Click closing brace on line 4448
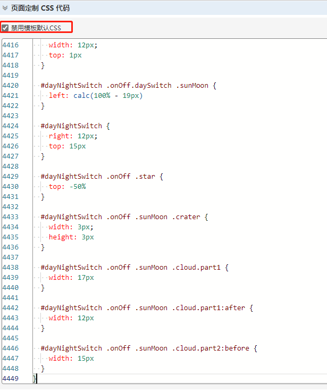327x391 pixels. coord(43,369)
